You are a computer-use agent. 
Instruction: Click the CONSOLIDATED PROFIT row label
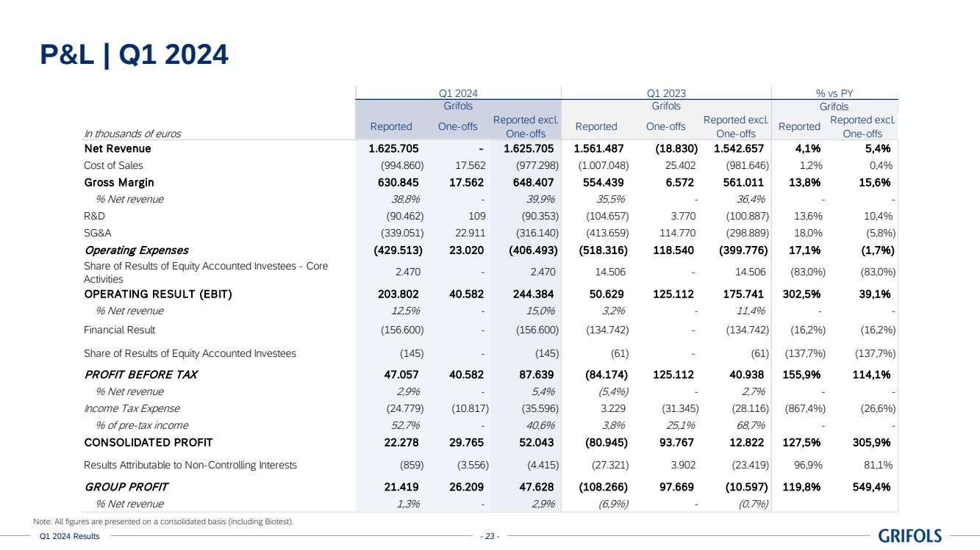pyautogui.click(x=148, y=442)
